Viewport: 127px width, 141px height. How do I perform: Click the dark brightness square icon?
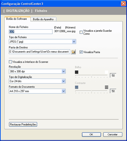(76, 72)
